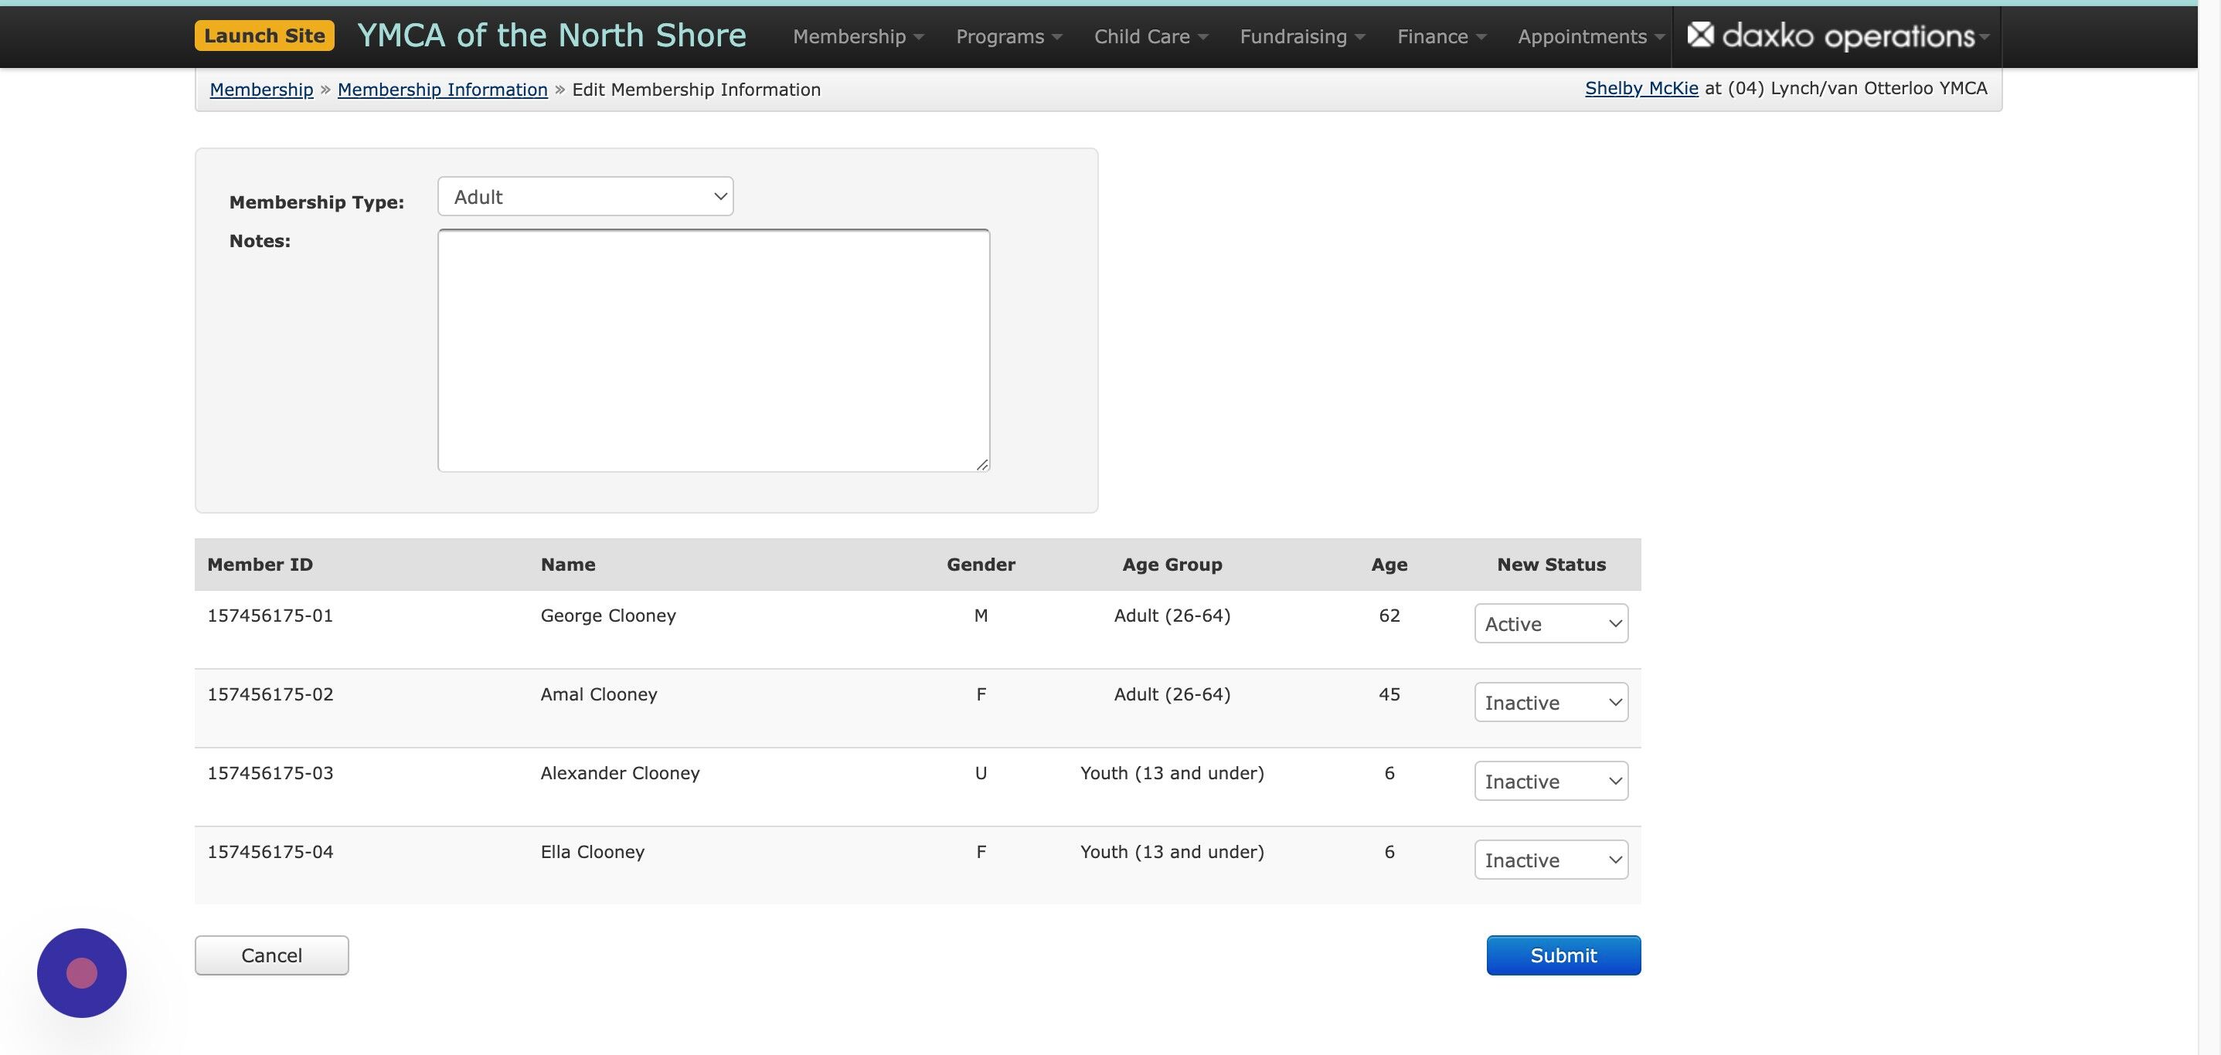Click the Age Group column header
Viewport: 2221px width, 1055px height.
[x=1172, y=565]
